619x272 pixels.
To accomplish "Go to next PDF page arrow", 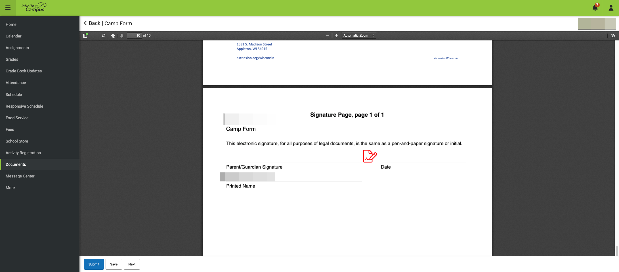I will 122,35.
